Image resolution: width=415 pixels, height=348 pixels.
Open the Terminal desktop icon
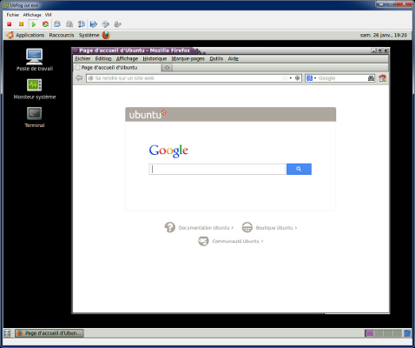(35, 117)
